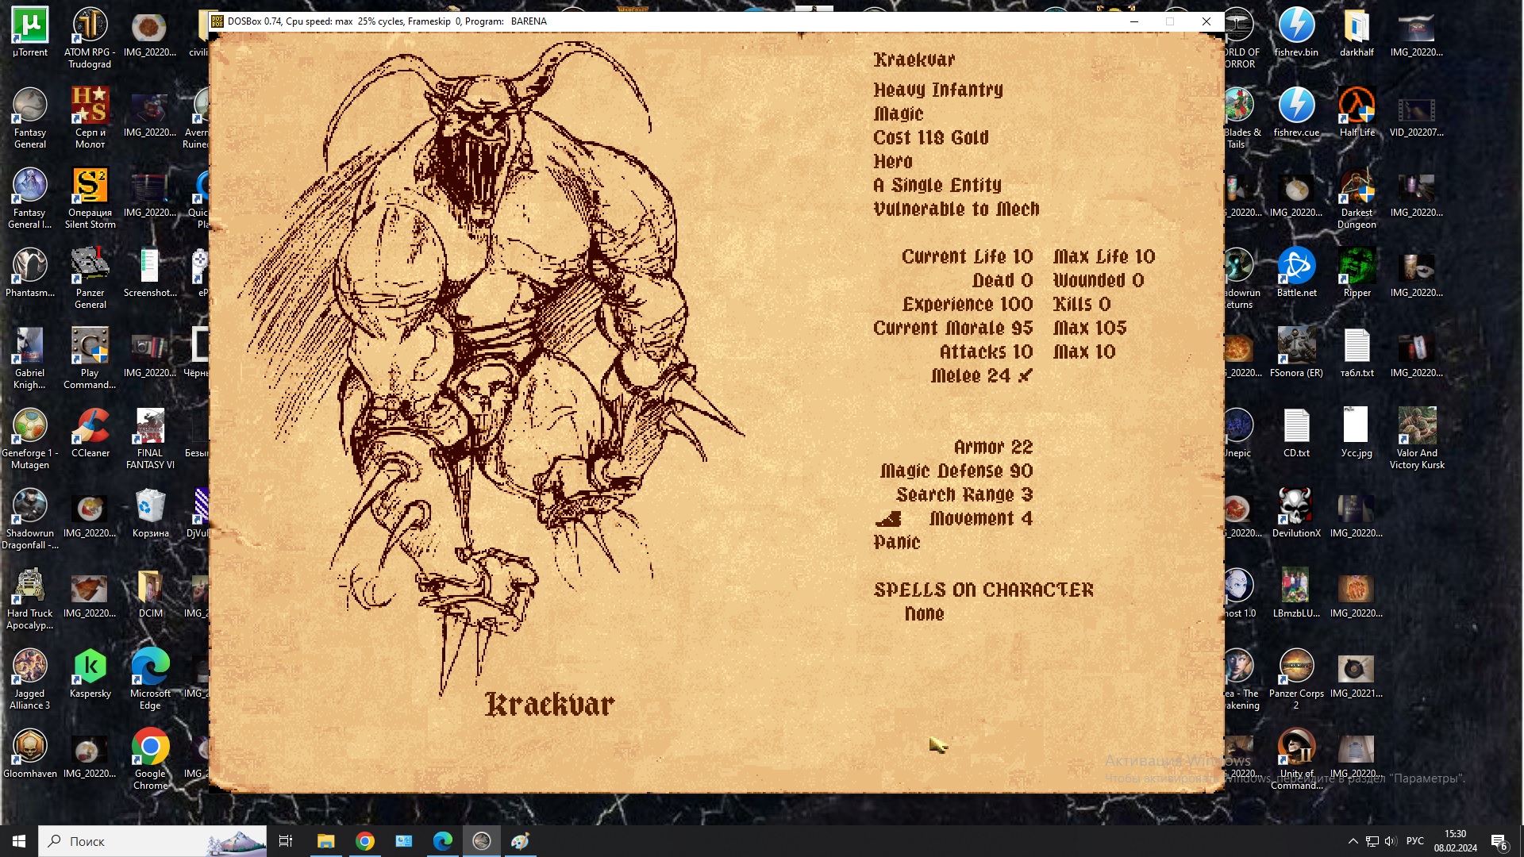The height and width of the screenshot is (857, 1524).
Task: Click the DOSBox icon in title bar
Action: 217,21
